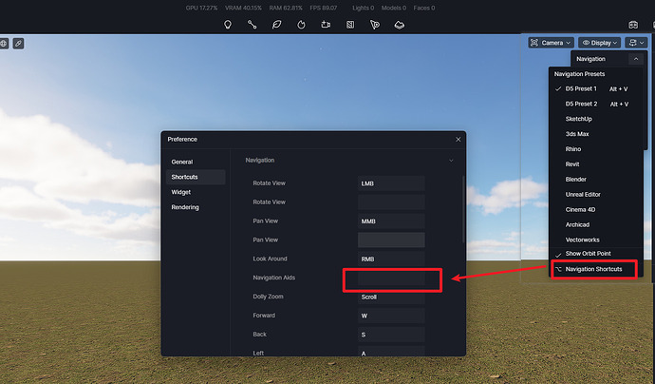
Task: Click the path tool icon in toolbar
Action: pos(253,24)
